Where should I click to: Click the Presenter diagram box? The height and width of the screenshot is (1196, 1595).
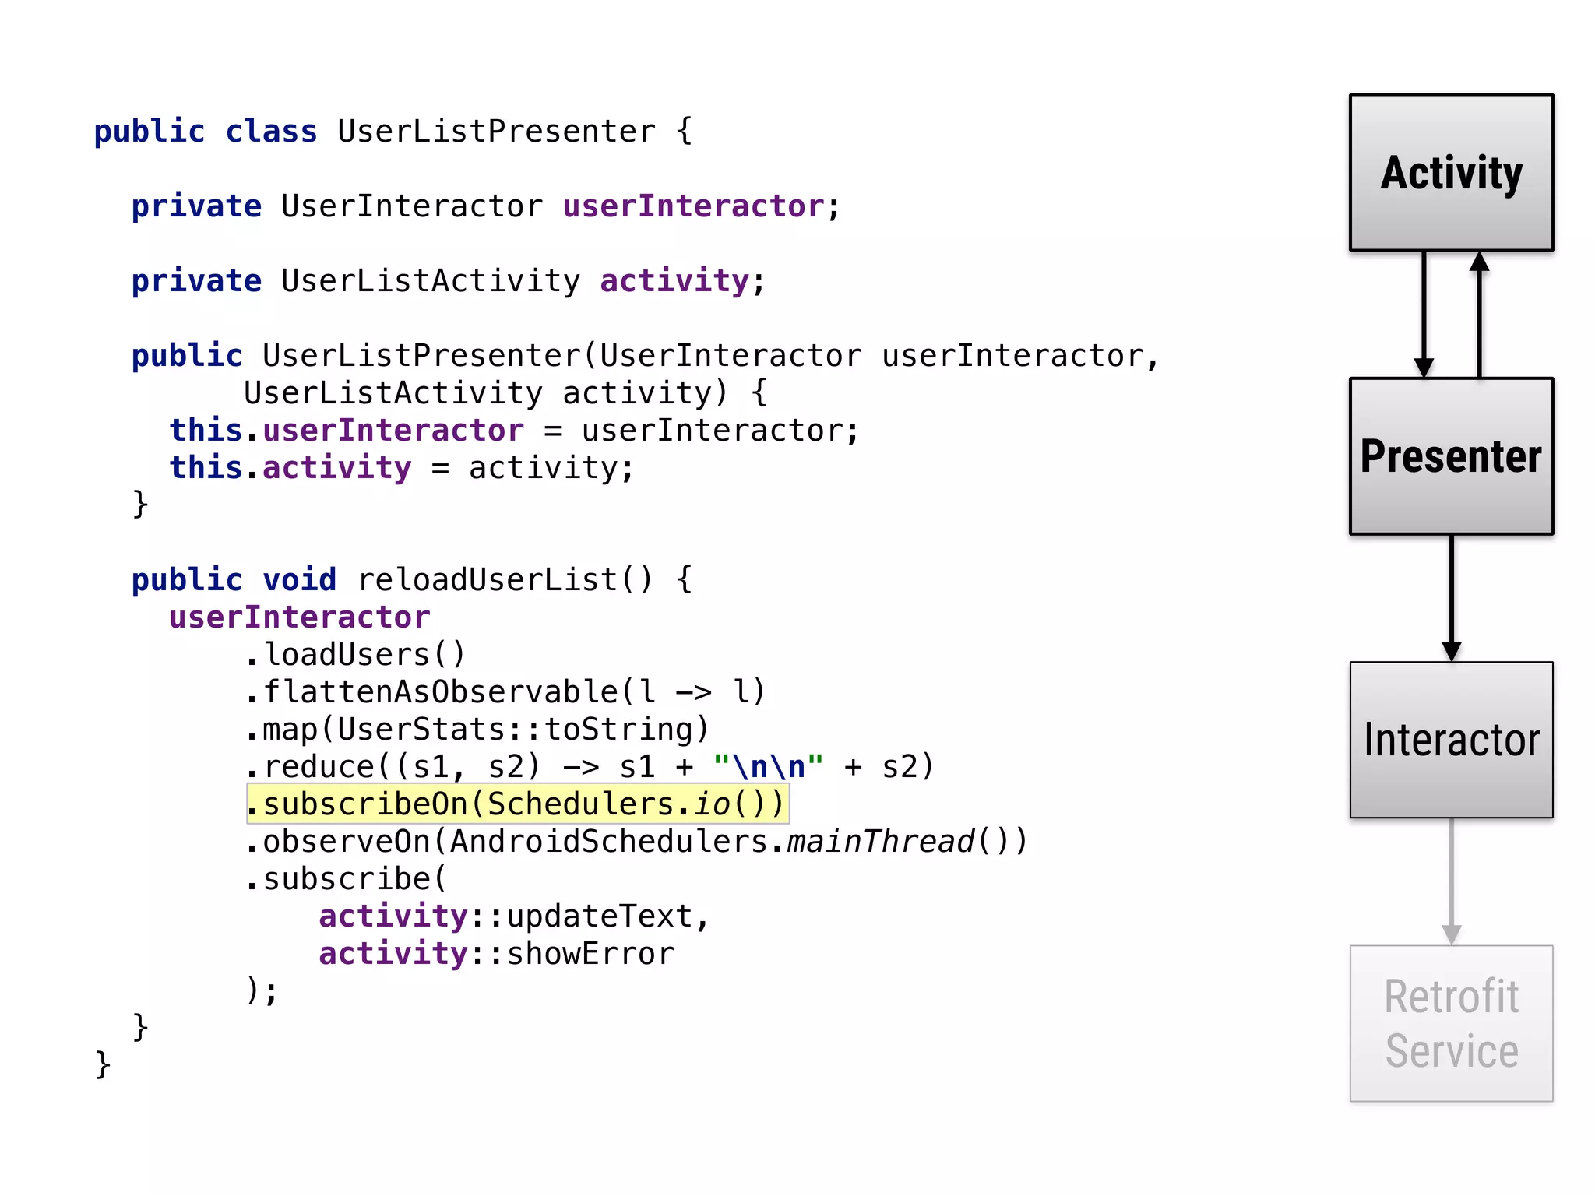click(x=1451, y=456)
